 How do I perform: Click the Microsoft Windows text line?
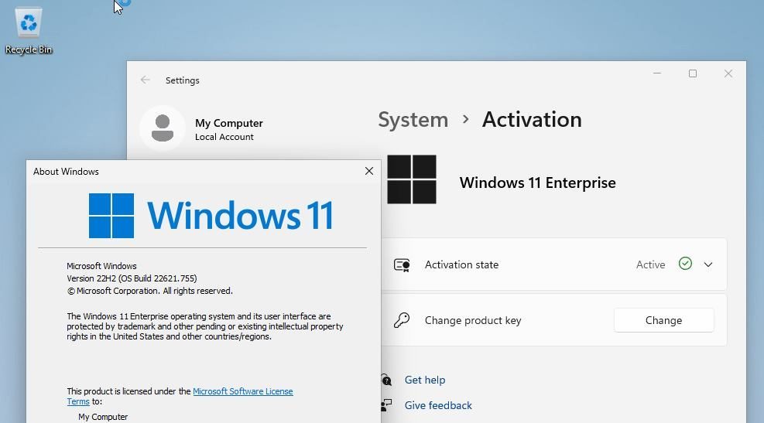[101, 266]
